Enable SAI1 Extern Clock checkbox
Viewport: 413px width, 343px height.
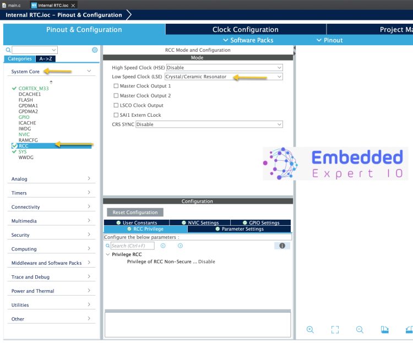[x=116, y=115]
